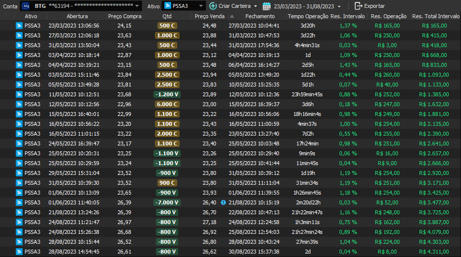Viewport: 461px width, 257px height.
Task: Click the Exportar arrow icon
Action: click(358, 6)
